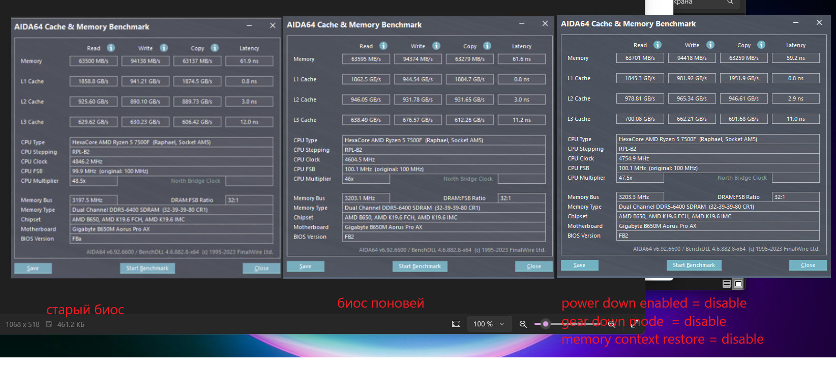Click the "1068 x 518" image dimensions text
Viewport: 836px width, 366px height.
(22, 324)
